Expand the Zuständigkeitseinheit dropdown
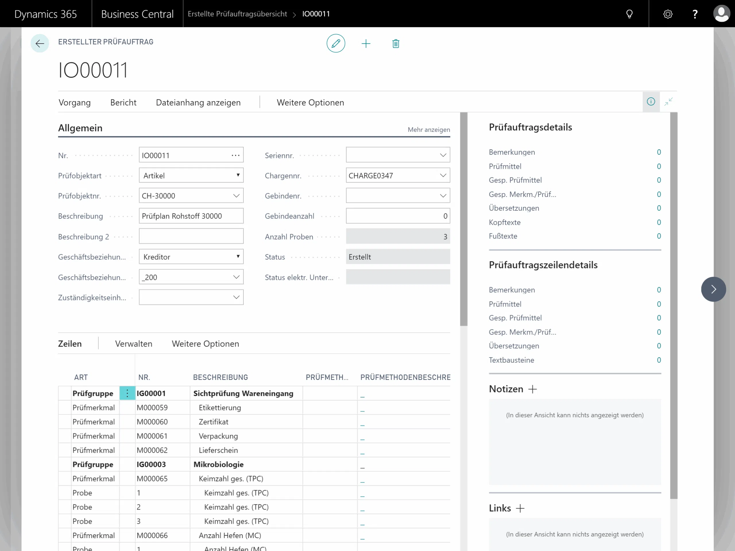Screen dimensions: 735x551 236,297
